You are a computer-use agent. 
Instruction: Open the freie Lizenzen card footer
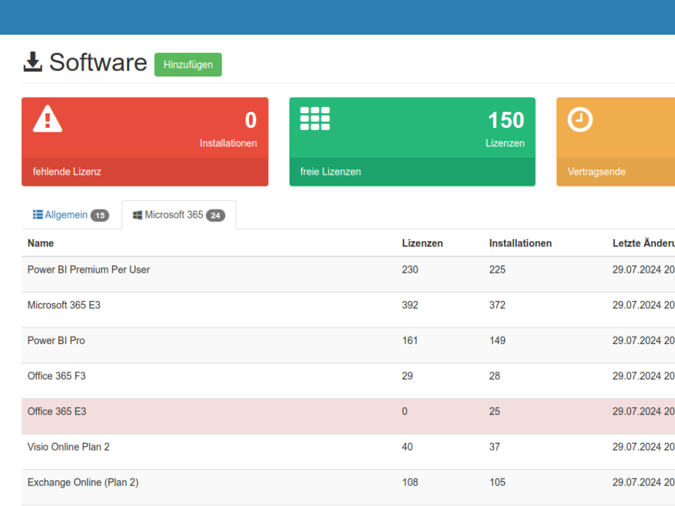point(412,172)
